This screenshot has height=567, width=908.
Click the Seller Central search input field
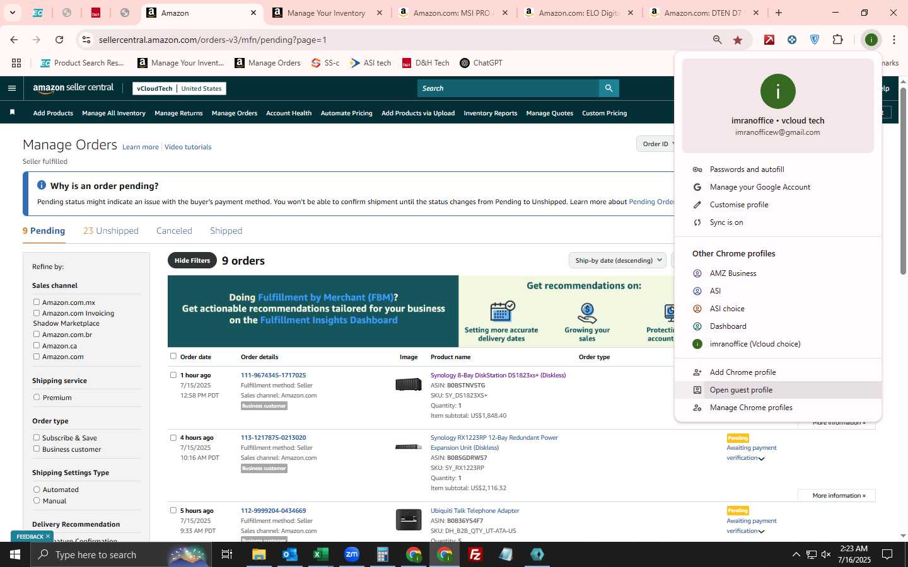coord(508,88)
